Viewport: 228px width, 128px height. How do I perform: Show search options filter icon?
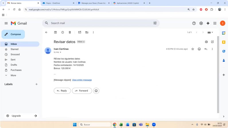(155, 23)
